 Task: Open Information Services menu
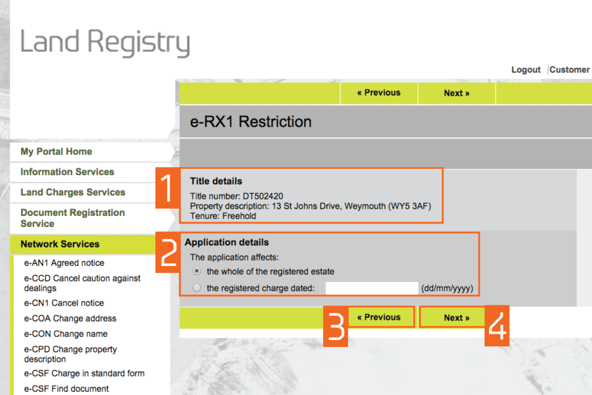tap(67, 172)
